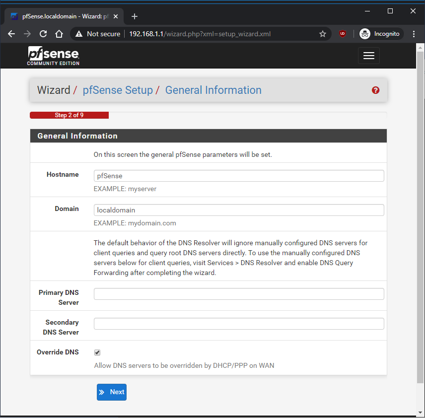The height and width of the screenshot is (418, 425).
Task: Click the 'Allow DNS servers to be overridden' text
Action: (184, 366)
